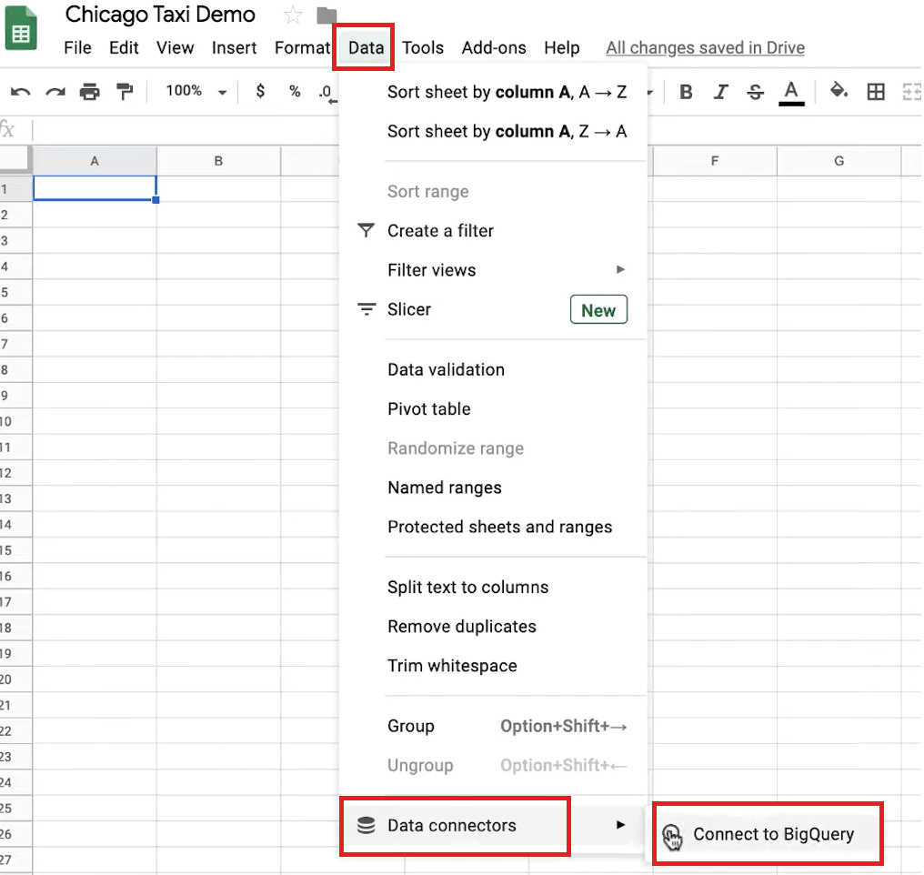Select column B header

point(218,161)
